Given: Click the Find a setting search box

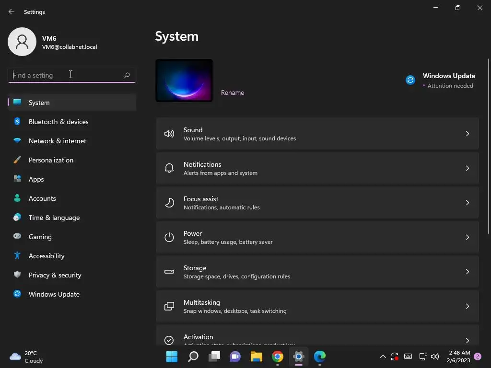Looking at the screenshot, I should tap(72, 75).
